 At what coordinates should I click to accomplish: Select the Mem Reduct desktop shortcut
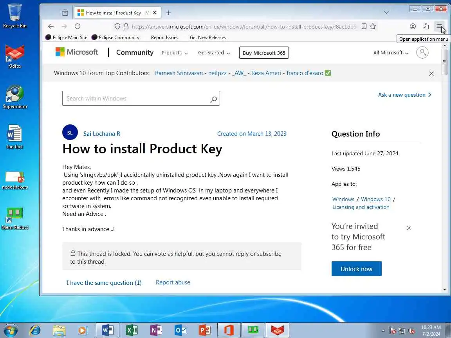(14, 218)
